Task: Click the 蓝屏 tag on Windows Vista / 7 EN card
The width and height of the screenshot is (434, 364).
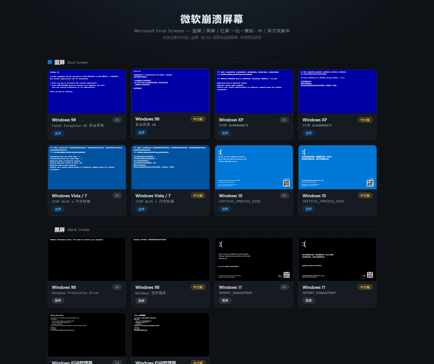Action: coord(58,209)
